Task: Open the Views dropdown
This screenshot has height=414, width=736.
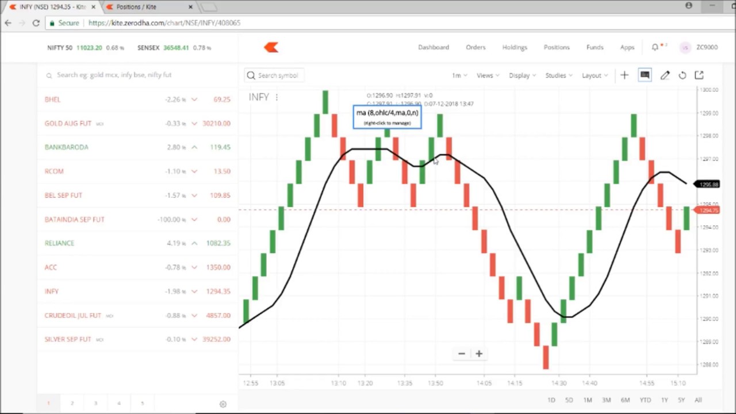Action: 488,75
